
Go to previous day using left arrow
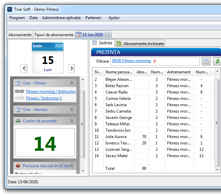pyautogui.click(x=24, y=68)
